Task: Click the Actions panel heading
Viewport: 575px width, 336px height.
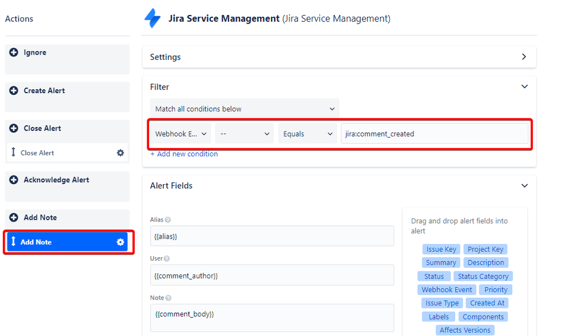Action: click(19, 18)
